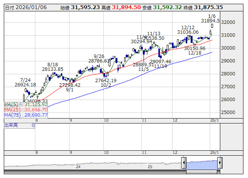Click the 32000 price axis label
Viewport: 248px width, 178px height.
coord(228,22)
